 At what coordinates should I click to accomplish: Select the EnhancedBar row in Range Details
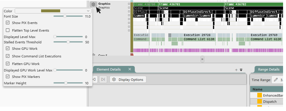tap(267, 95)
